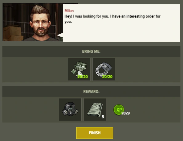Click the 'REWARD:' header
This screenshot has height=141, width=183.
pos(91,91)
